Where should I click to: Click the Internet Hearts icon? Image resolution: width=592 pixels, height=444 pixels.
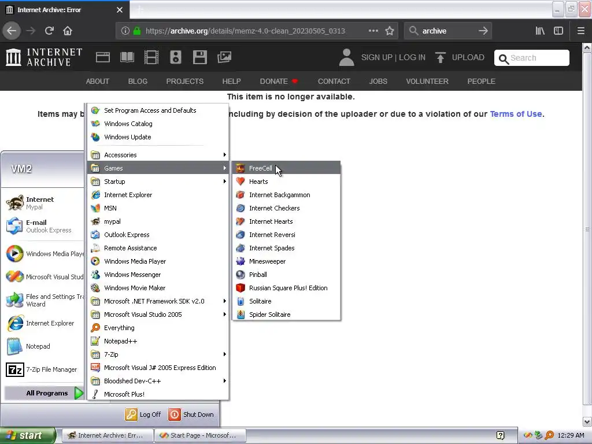(240, 221)
